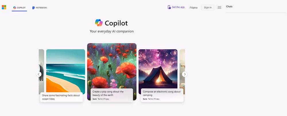Select the ocean tides beach thumbnail
The width and height of the screenshot is (287, 116).
point(65,72)
